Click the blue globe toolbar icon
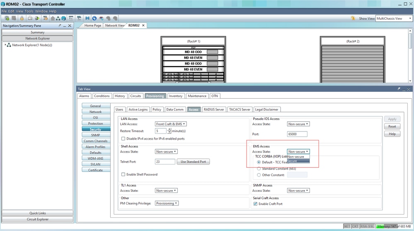414x231 pixels. click(x=64, y=18)
